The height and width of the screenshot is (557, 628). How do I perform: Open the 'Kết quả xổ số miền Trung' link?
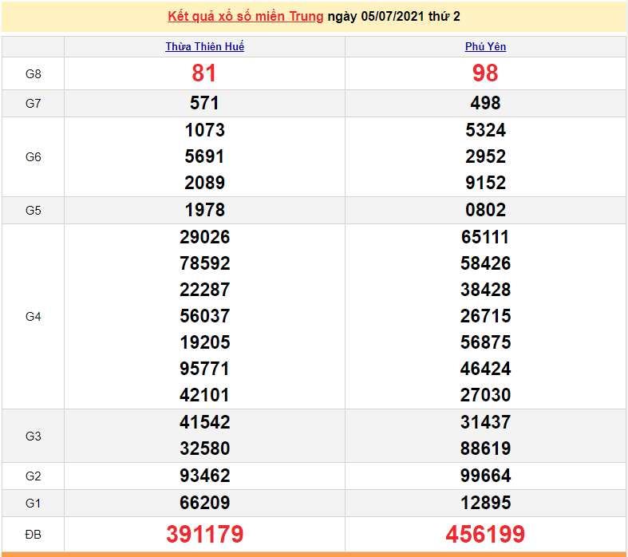246,17
